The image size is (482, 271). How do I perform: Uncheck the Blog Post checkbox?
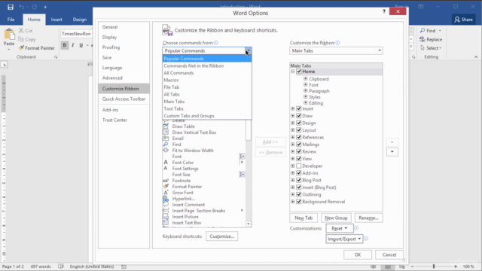click(299, 180)
